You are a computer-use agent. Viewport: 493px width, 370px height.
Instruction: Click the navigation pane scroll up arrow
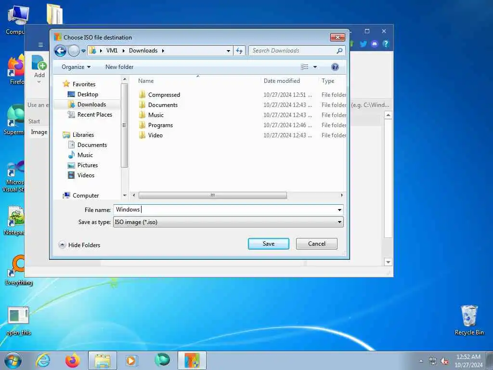coord(125,79)
